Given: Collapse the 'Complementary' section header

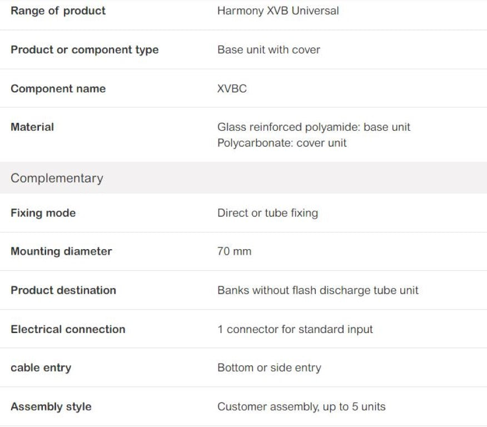Looking at the screenshot, I should pos(57,178).
